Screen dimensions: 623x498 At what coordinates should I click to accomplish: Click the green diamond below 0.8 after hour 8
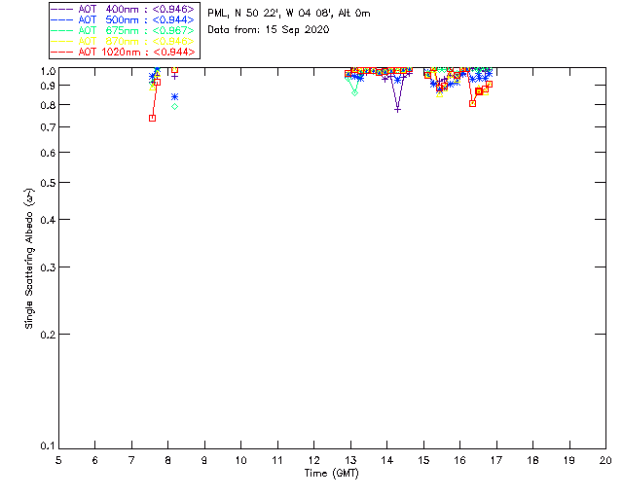click(x=174, y=106)
